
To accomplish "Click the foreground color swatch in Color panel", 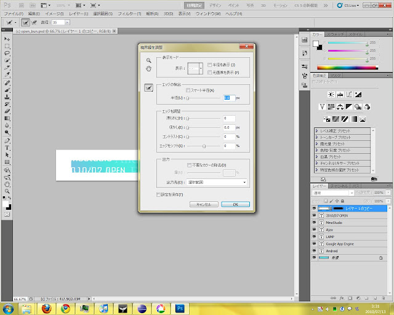I will [x=316, y=44].
